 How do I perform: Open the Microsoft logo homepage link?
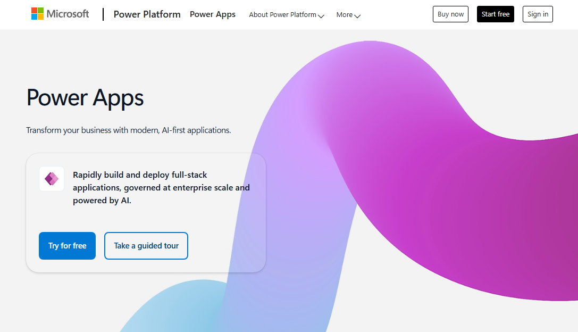[60, 14]
